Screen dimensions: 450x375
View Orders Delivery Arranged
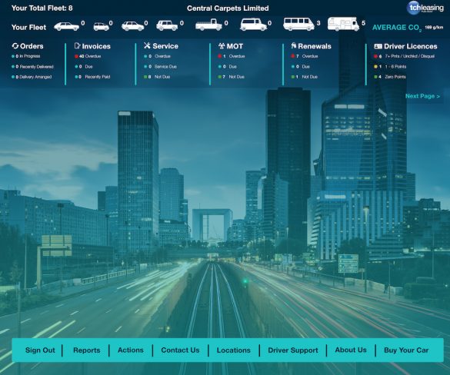click(32, 77)
